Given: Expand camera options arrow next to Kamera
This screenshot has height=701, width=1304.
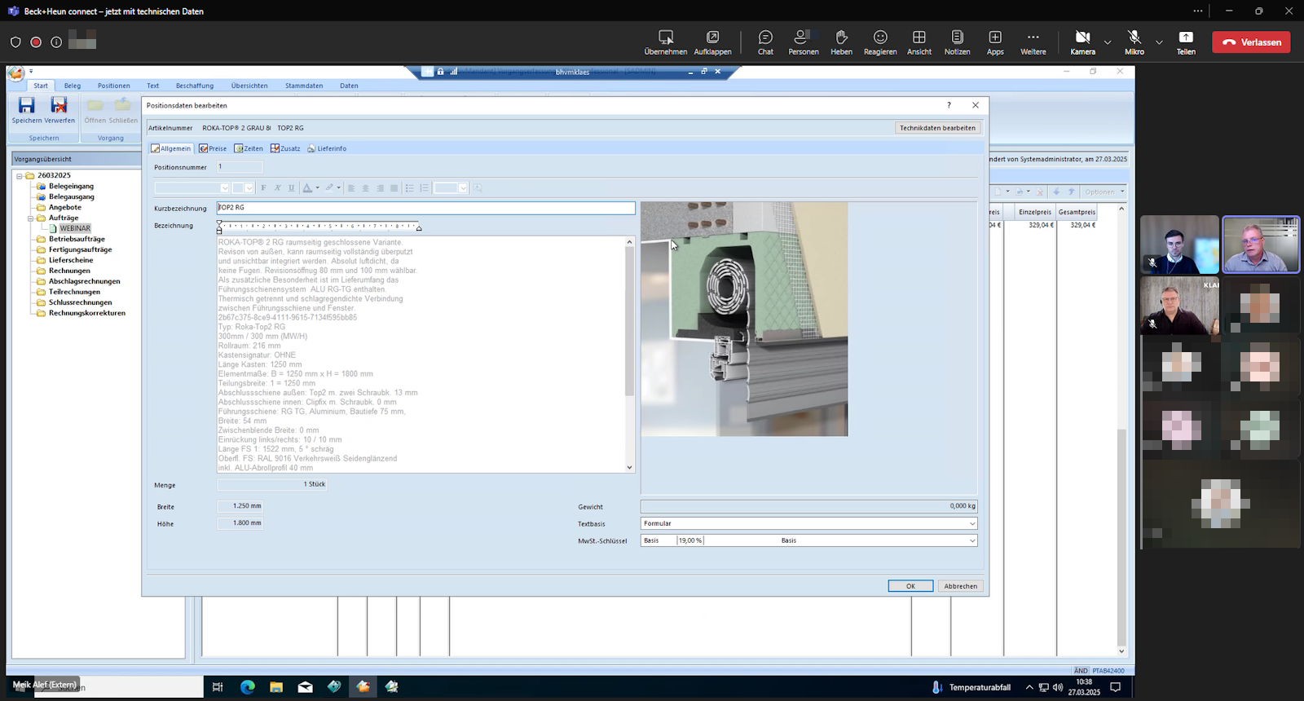Looking at the screenshot, I should pos(1108,42).
